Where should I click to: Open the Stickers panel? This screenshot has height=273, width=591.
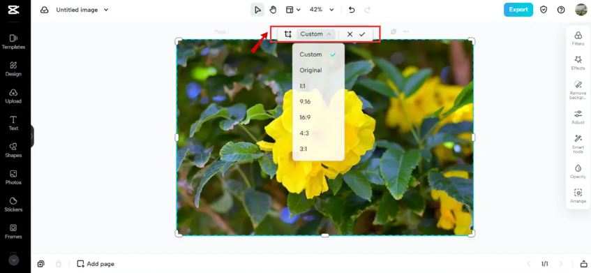click(13, 205)
